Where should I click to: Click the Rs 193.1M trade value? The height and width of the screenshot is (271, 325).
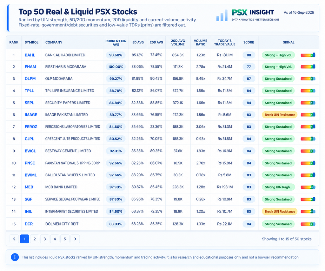pyautogui.click(x=225, y=187)
